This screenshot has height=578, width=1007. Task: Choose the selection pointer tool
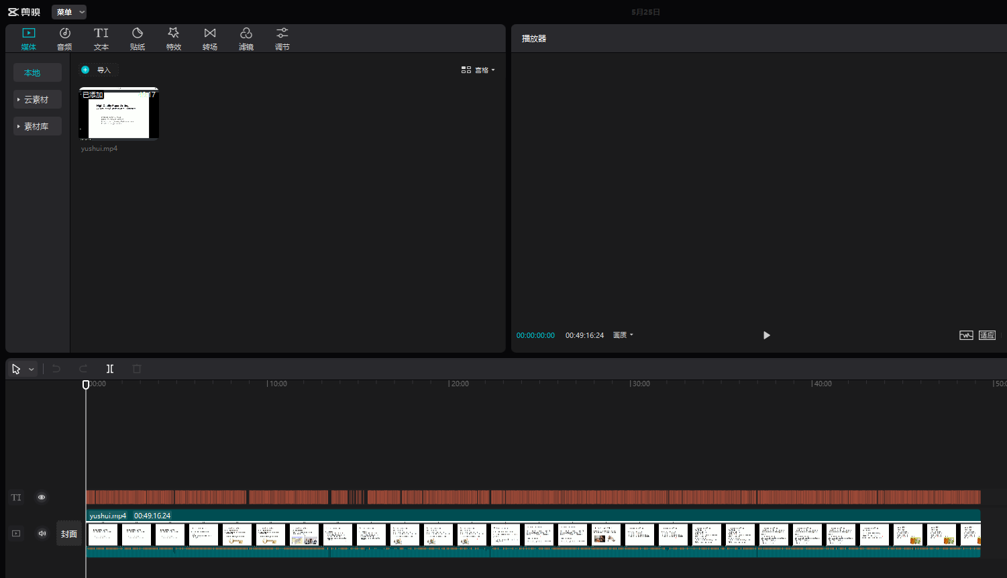pyautogui.click(x=16, y=369)
